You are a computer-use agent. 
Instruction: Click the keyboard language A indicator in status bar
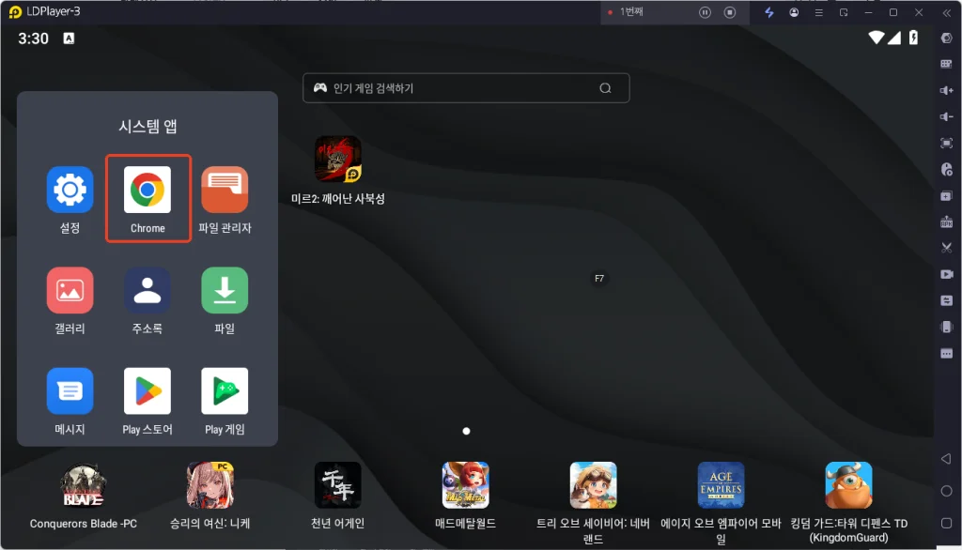(x=69, y=38)
